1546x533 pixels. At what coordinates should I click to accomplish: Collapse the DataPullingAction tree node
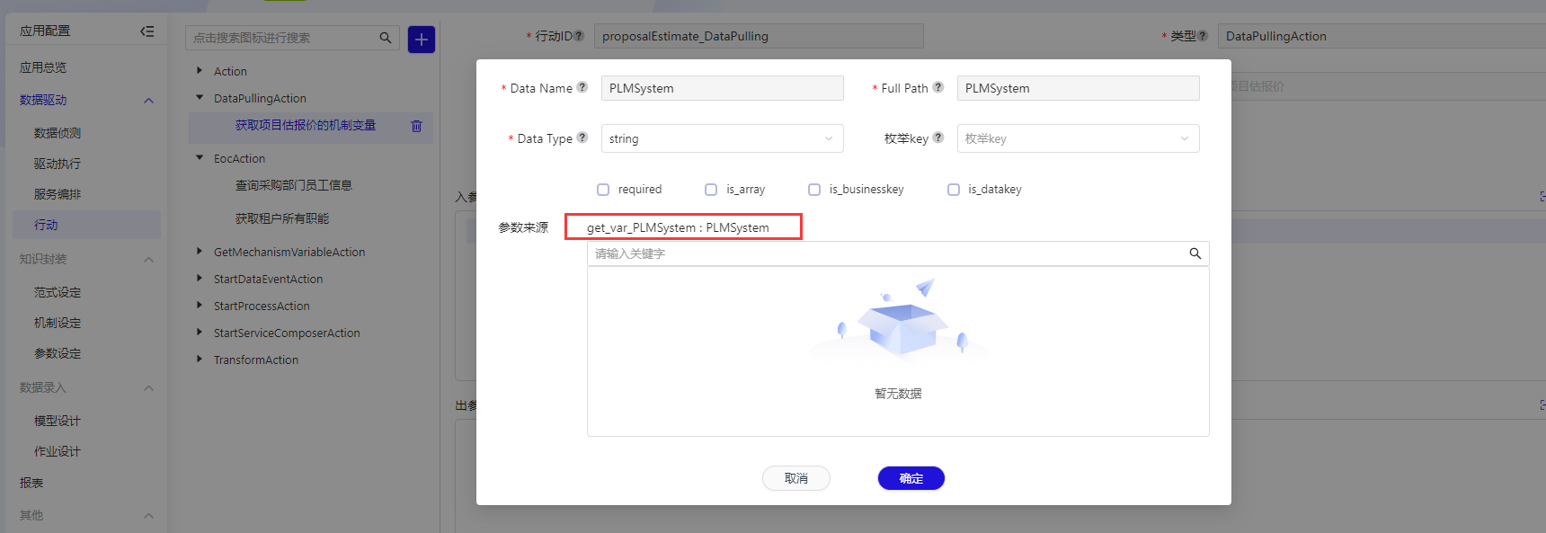click(x=200, y=97)
